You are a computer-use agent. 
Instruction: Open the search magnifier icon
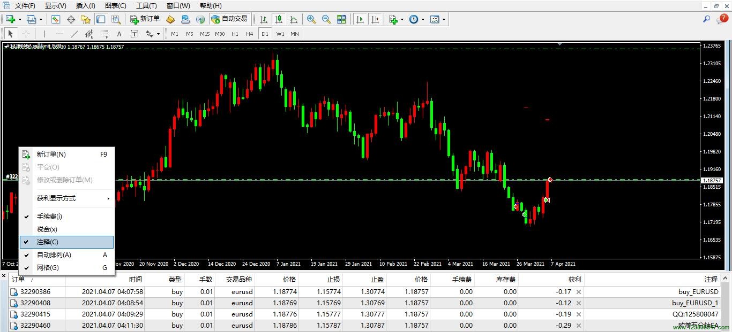(707, 19)
